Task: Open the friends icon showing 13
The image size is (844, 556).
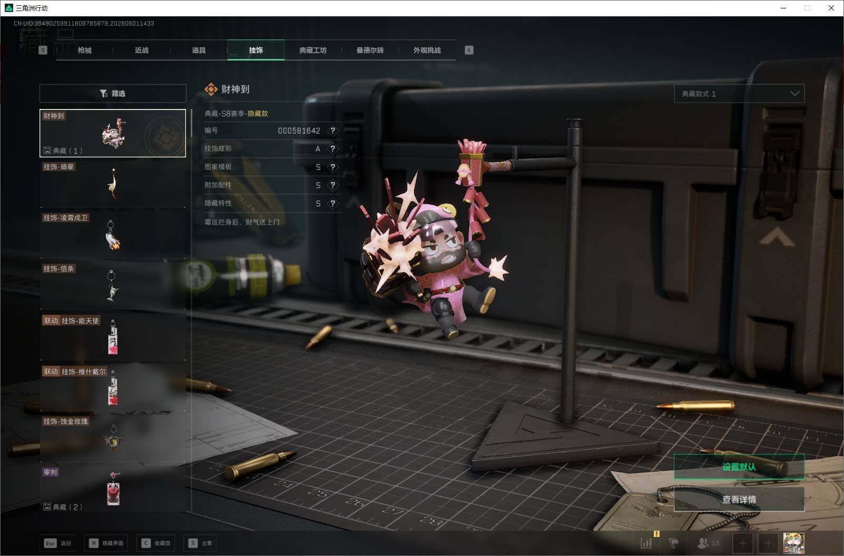Action: [x=708, y=543]
